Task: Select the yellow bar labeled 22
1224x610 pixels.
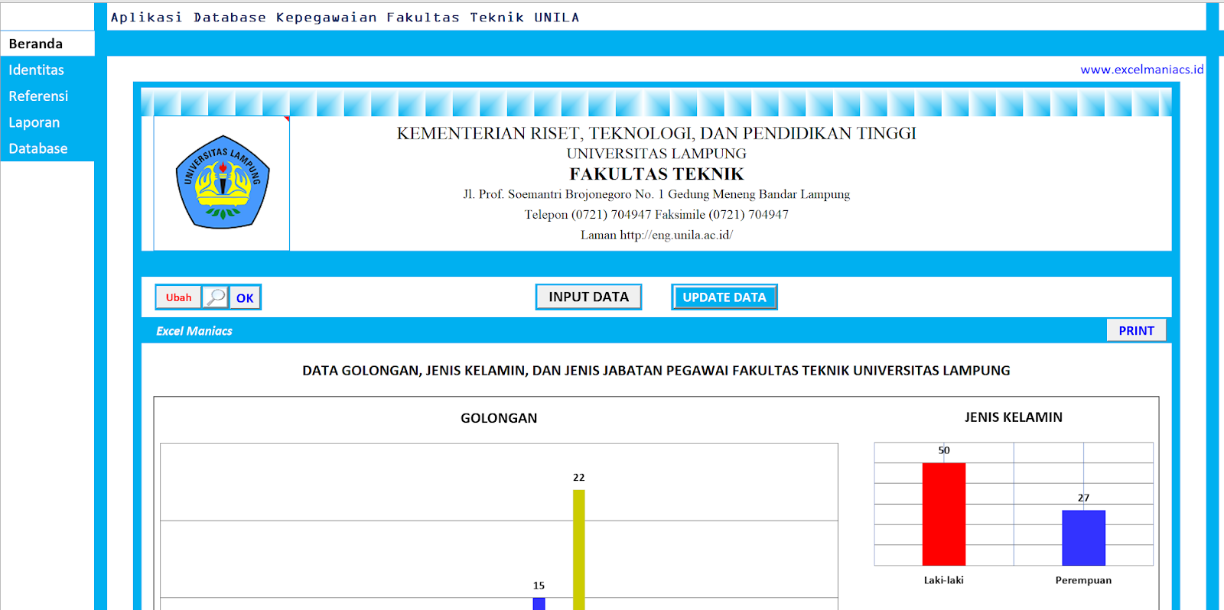Action: (579, 550)
